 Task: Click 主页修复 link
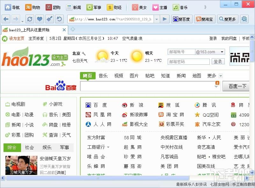(x=36, y=39)
